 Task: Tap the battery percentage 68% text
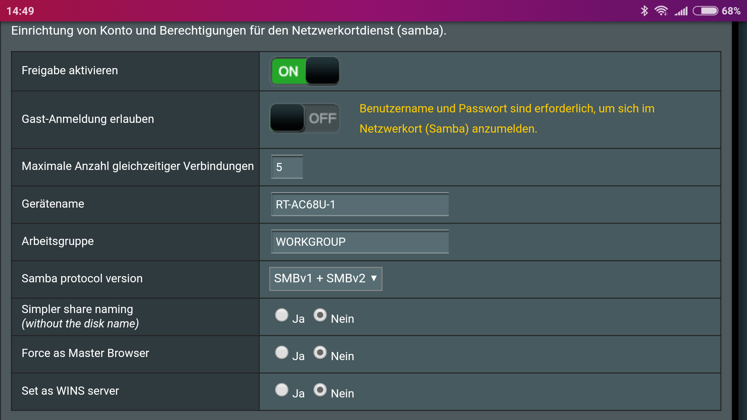pos(731,11)
